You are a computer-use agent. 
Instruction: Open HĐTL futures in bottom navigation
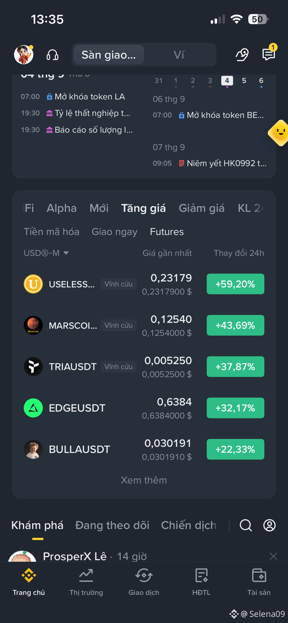201,582
